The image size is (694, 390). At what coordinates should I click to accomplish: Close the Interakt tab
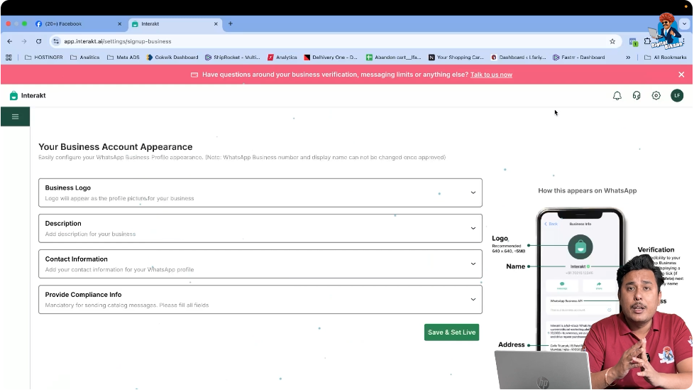216,24
